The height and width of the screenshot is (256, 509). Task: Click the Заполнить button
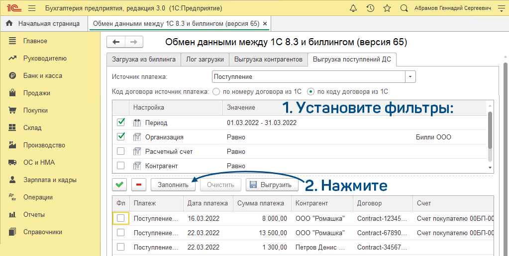[x=173, y=185]
